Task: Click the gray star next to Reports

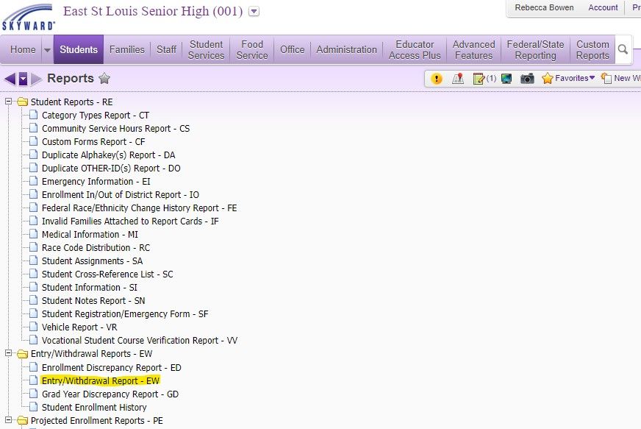Action: point(104,79)
